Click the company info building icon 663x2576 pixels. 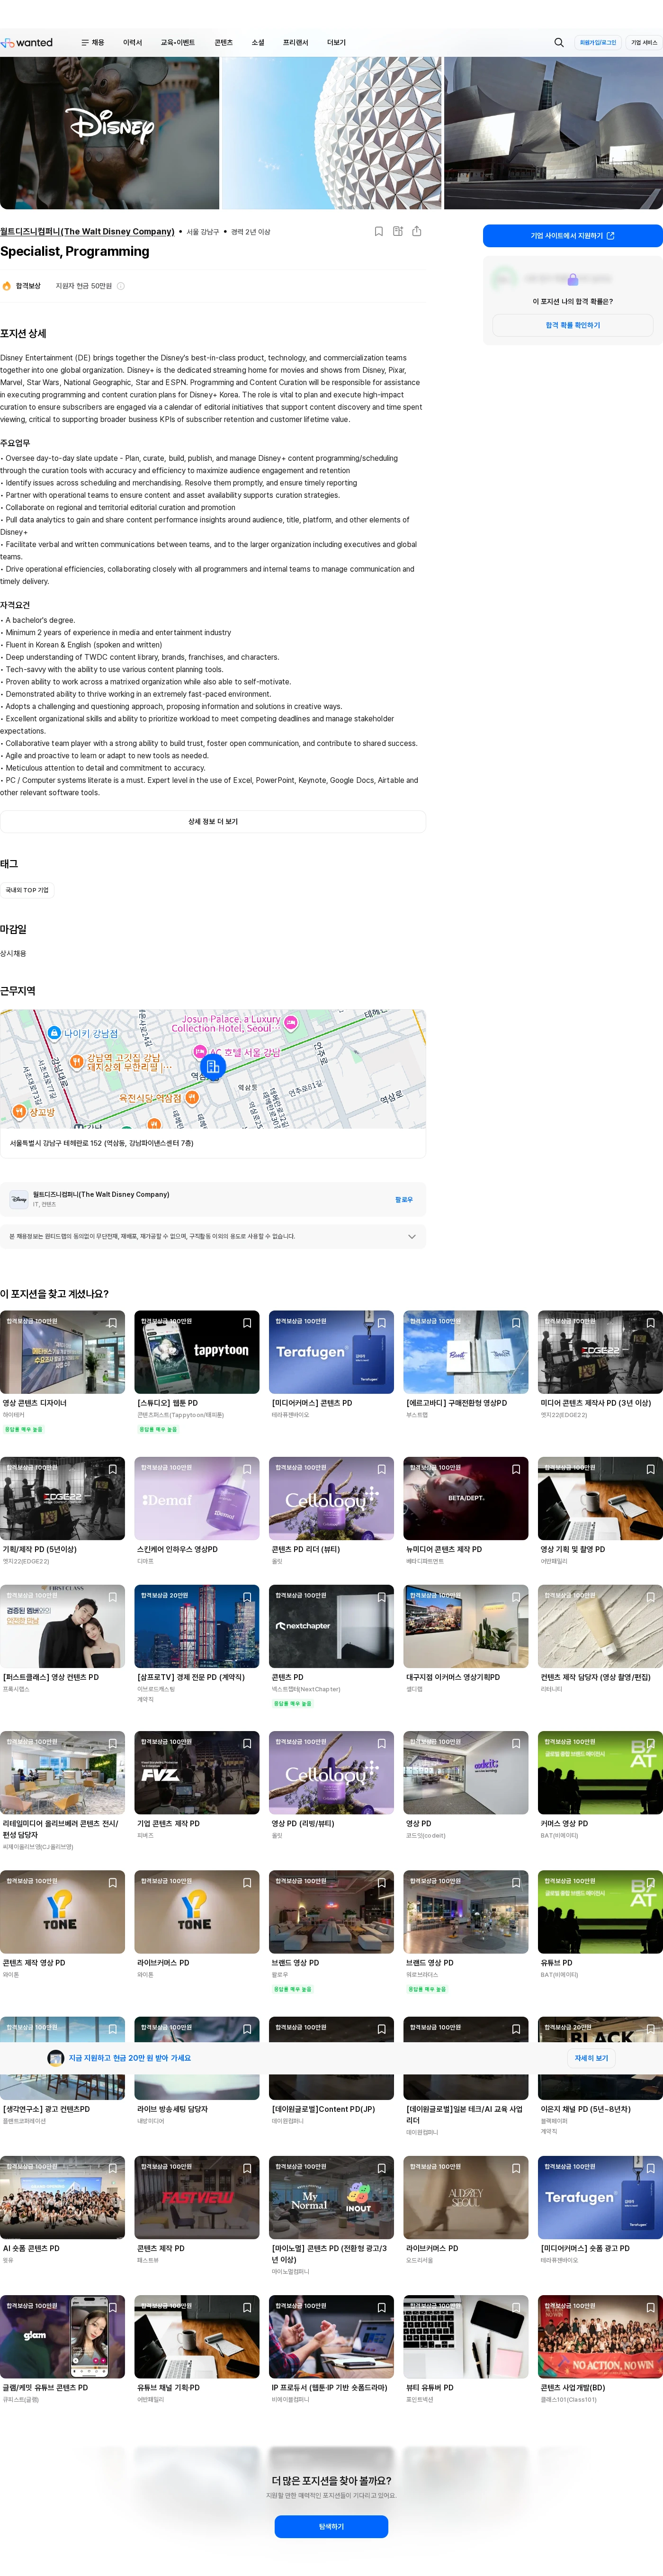[398, 231]
